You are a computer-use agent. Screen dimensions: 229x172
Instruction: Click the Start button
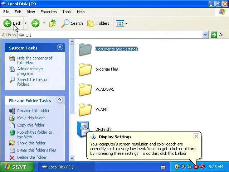point(17,167)
